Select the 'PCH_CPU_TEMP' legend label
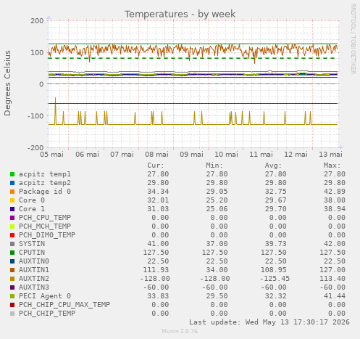This screenshot has height=339, width=360. pyautogui.click(x=45, y=218)
